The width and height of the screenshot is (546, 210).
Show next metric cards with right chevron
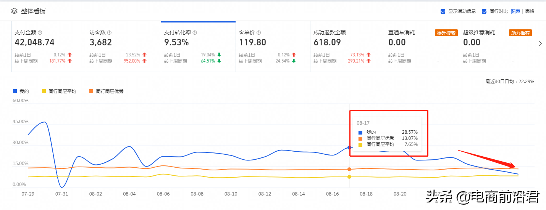tap(540, 43)
